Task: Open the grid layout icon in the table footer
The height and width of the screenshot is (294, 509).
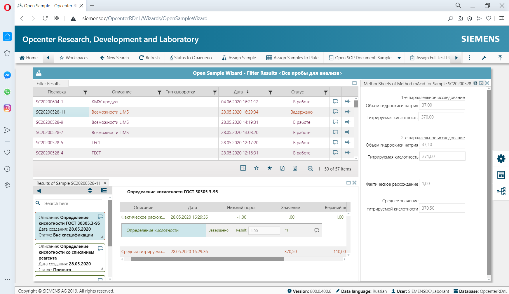Action: pyautogui.click(x=243, y=168)
